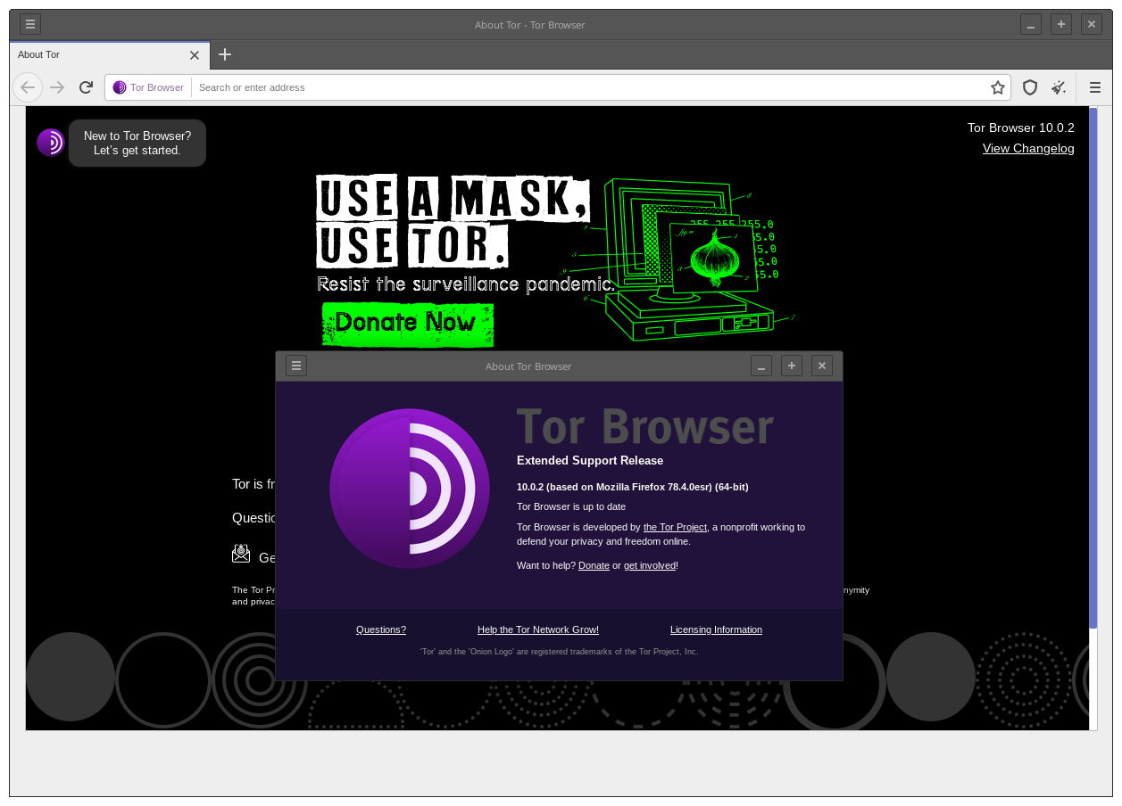1122x806 pixels.
Task: Open the Security Level shield icon
Action: (1029, 86)
